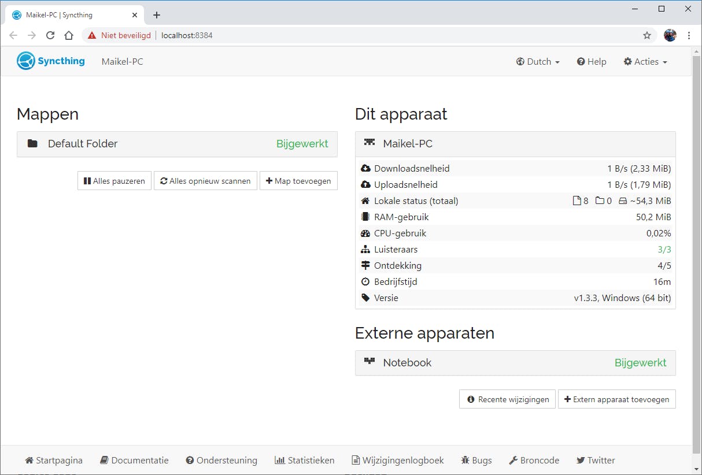Click the disk size icon before ~54,3 MiB
702x475 pixels.
pos(623,201)
